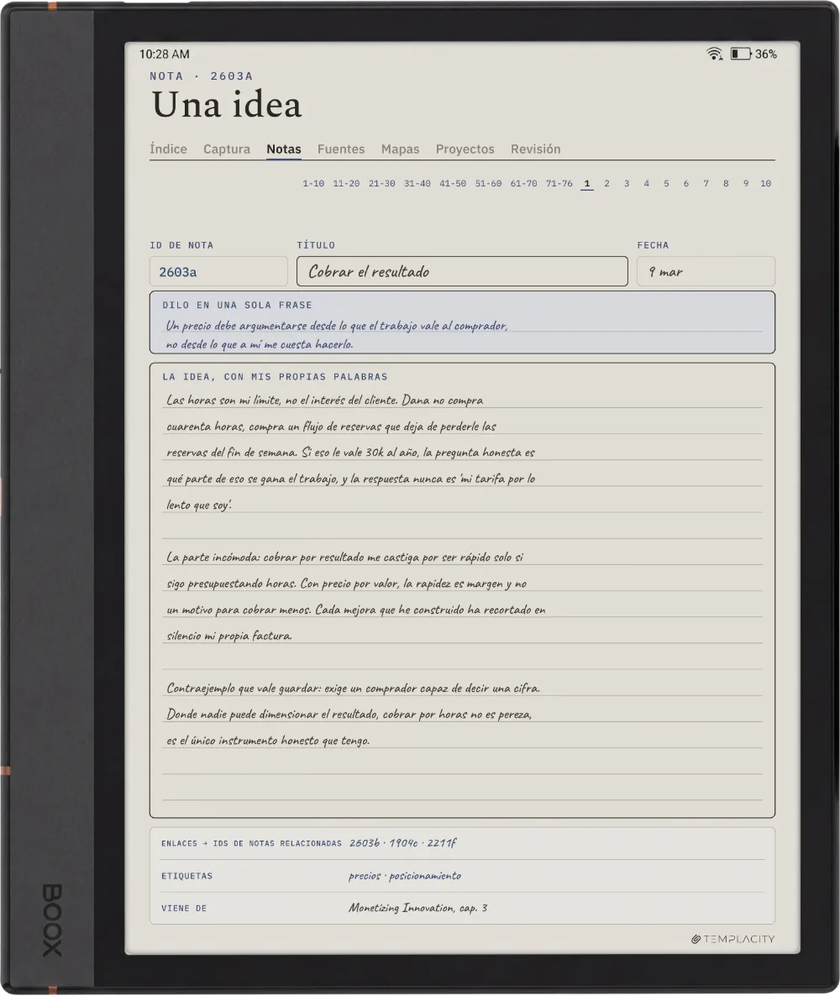Viewport: 840px width, 996px height.
Task: Go to note page 7
Action: coord(706,184)
